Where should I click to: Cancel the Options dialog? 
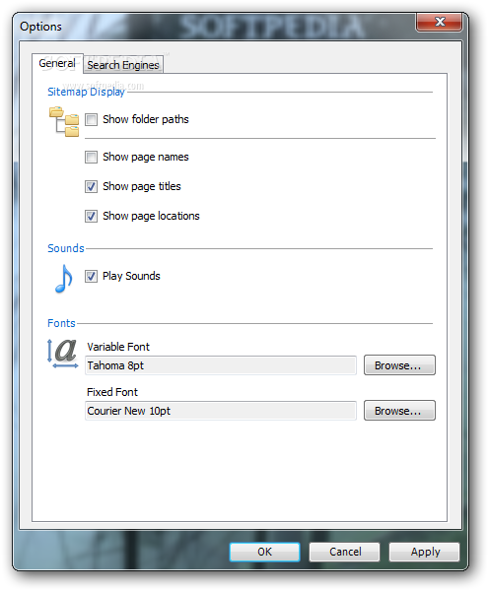point(344,552)
